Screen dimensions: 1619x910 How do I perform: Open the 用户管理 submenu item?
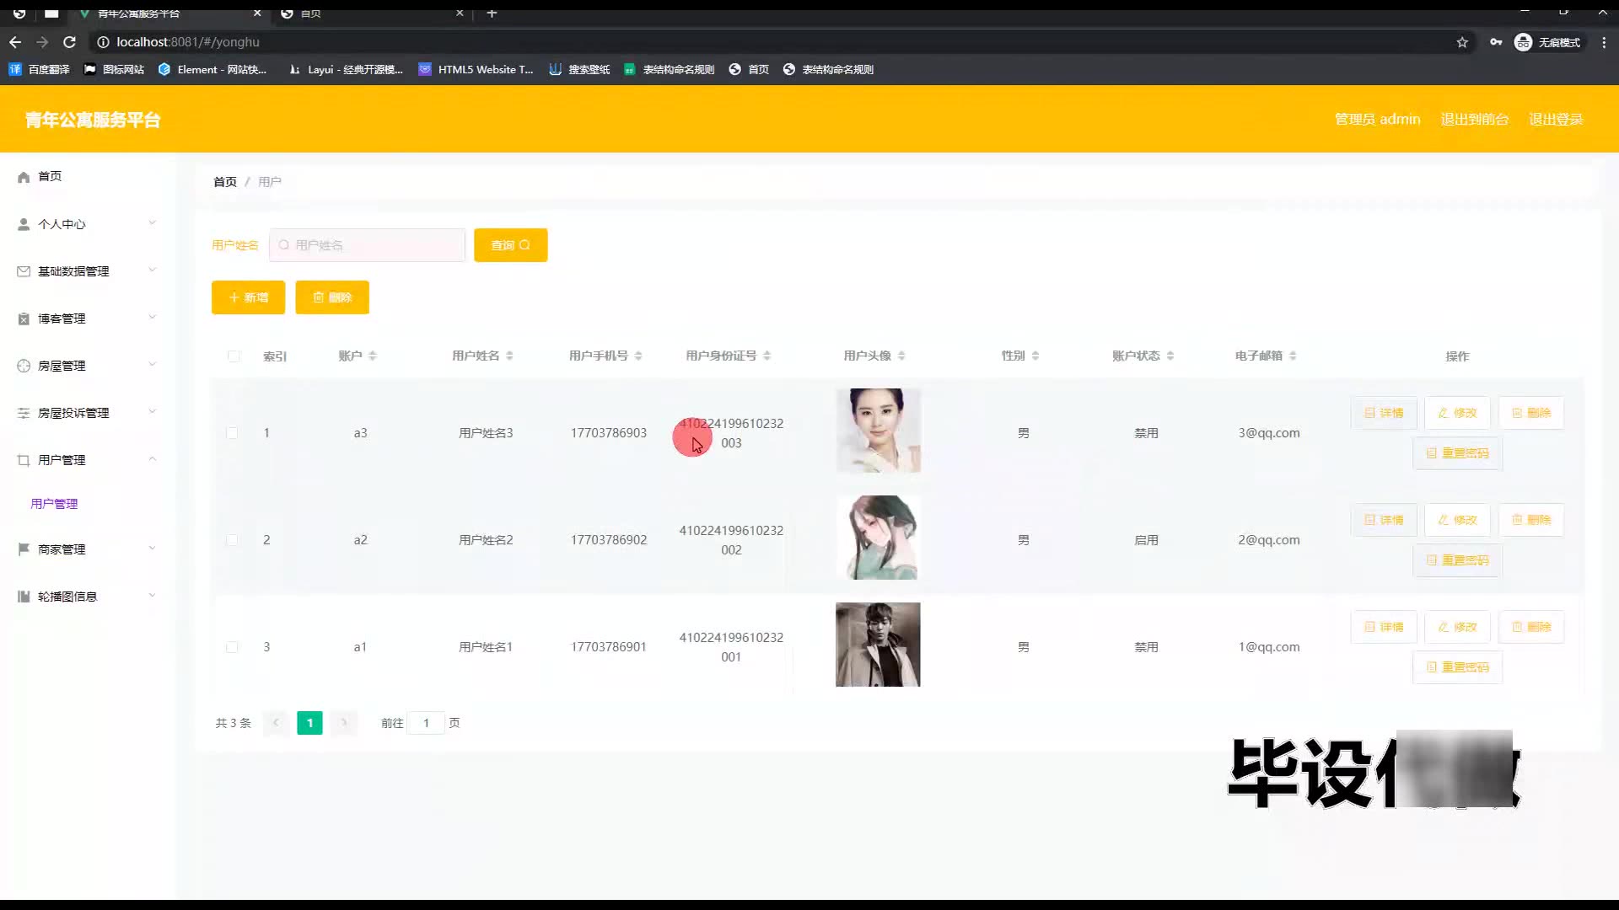[54, 504]
